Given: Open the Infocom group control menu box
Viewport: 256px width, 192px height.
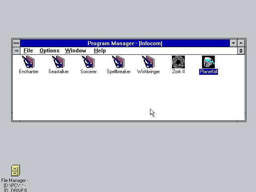Looking at the screenshot, I should pos(16,51).
